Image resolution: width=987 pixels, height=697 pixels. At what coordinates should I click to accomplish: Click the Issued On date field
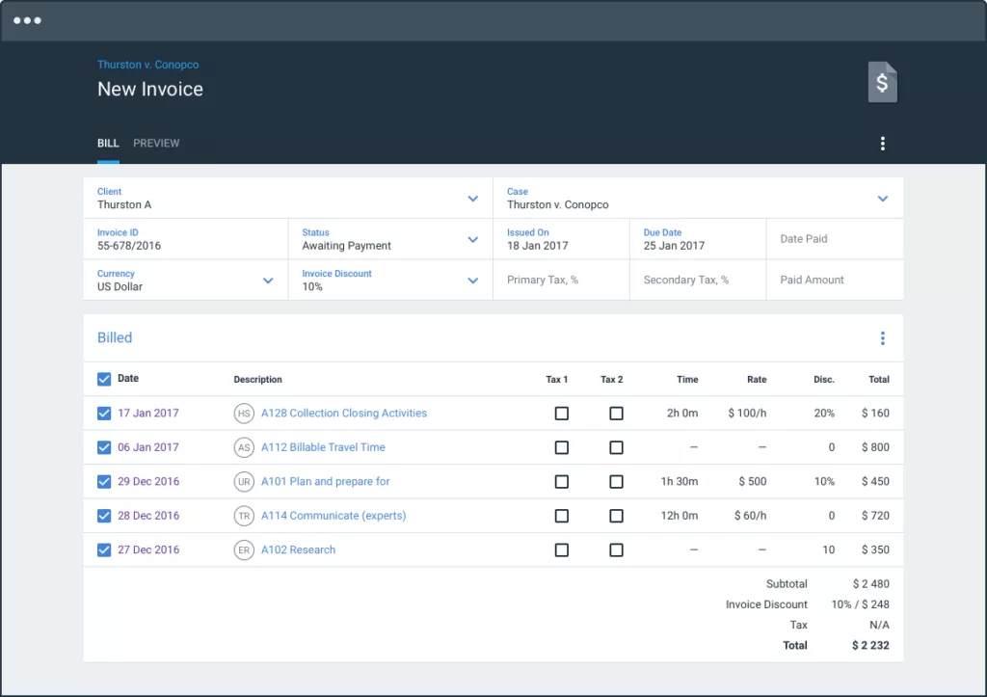coord(561,239)
